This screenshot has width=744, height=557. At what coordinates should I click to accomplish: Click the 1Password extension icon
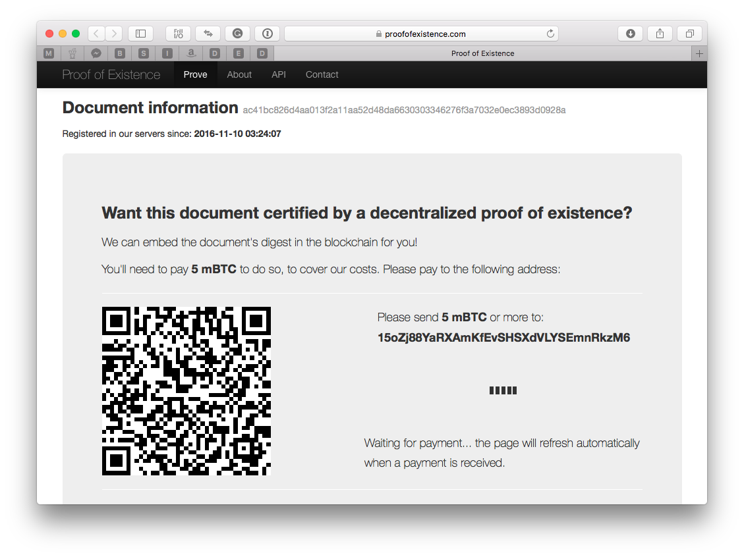click(x=267, y=33)
